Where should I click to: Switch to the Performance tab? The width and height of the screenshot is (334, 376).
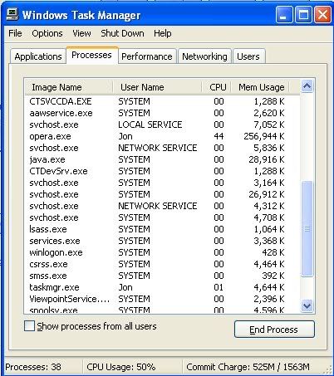click(x=147, y=56)
